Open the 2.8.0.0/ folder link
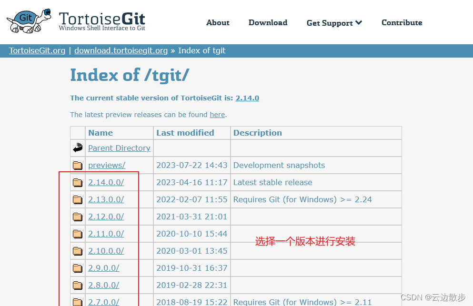473x306 pixels. [103, 285]
